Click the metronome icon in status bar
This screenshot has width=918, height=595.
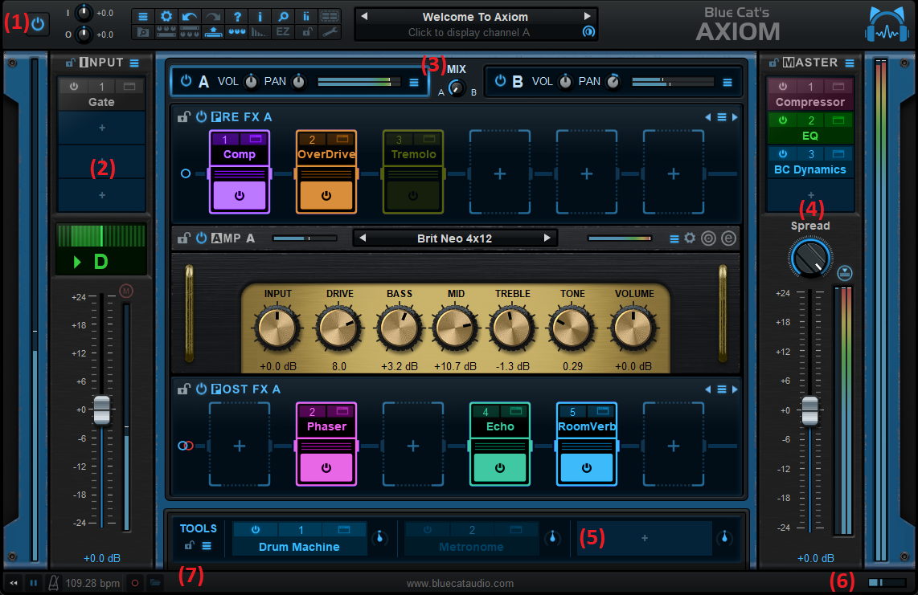pyautogui.click(x=53, y=583)
